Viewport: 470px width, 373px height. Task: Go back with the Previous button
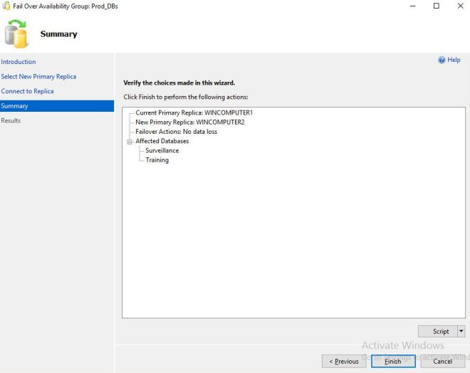tap(344, 361)
